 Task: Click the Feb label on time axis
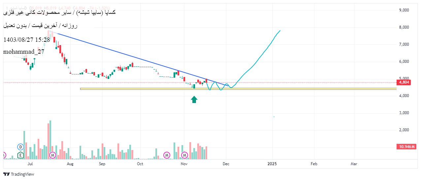point(314,164)
